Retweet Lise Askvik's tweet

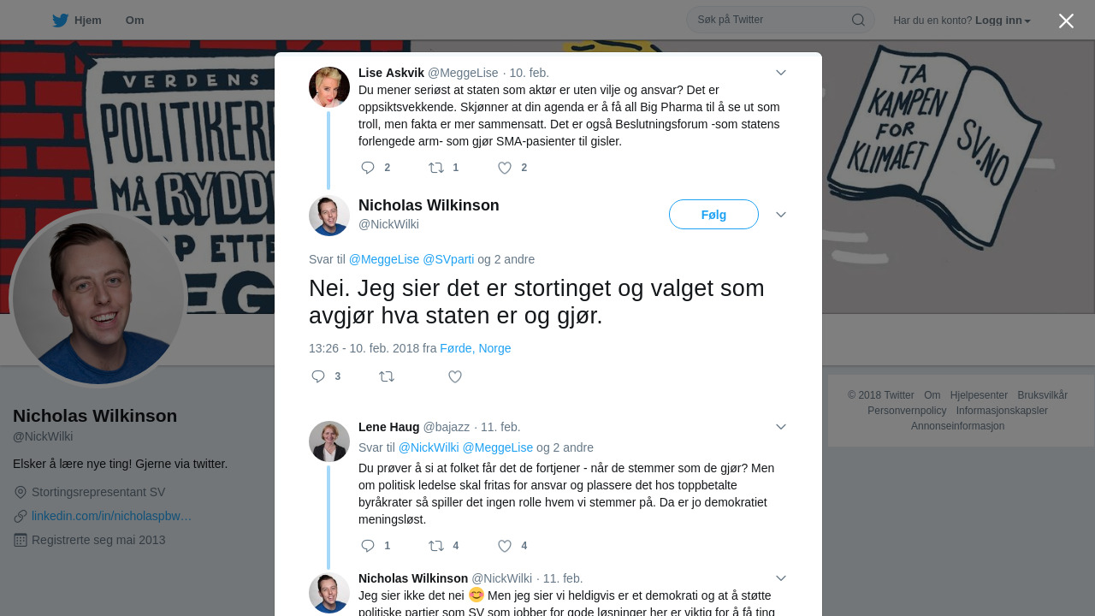(x=436, y=168)
